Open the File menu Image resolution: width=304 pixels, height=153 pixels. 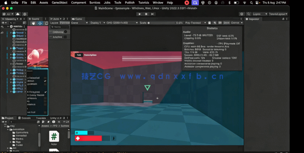point(24,3)
